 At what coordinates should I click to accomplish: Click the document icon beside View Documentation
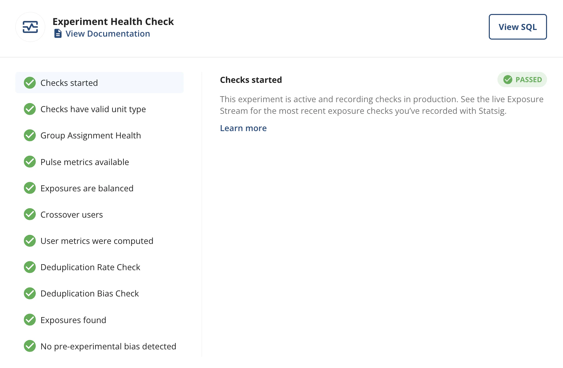pos(58,33)
